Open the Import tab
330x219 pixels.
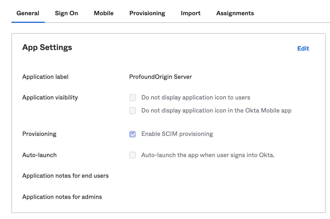coord(191,13)
